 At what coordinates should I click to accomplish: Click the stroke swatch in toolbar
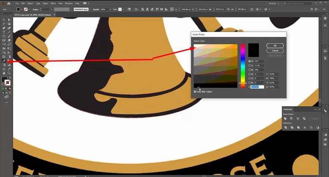point(8,82)
